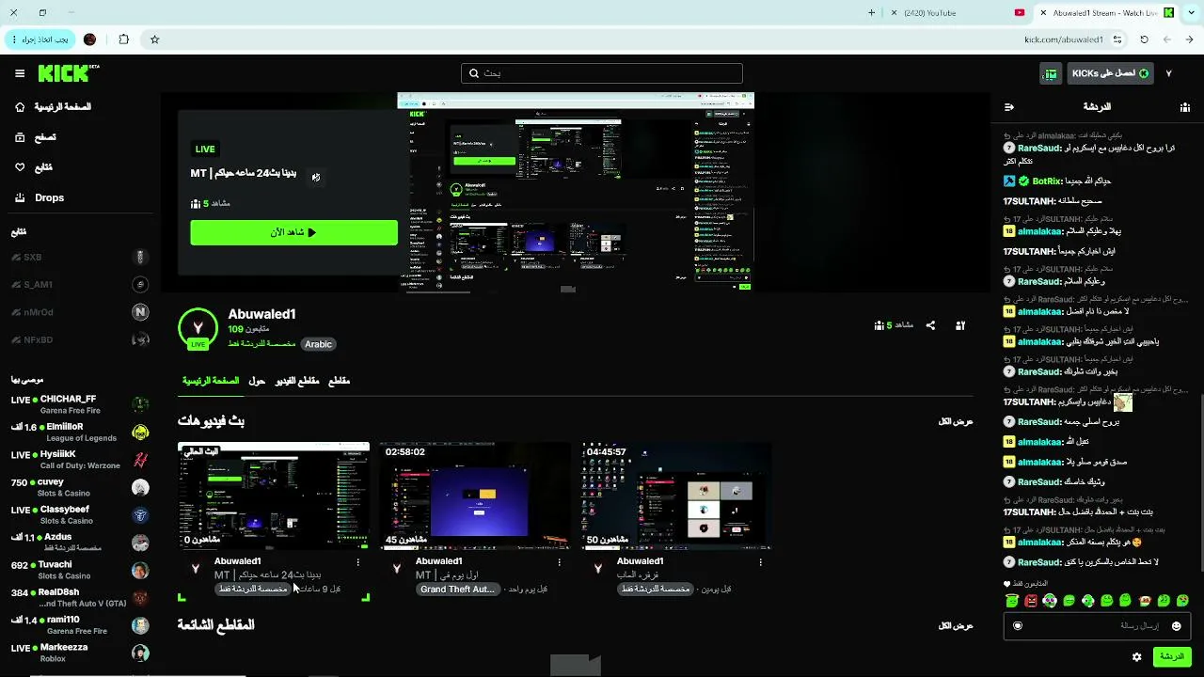Open CHICHAR_FF recommended channel
Image resolution: width=1204 pixels, height=677 pixels.
pos(80,404)
